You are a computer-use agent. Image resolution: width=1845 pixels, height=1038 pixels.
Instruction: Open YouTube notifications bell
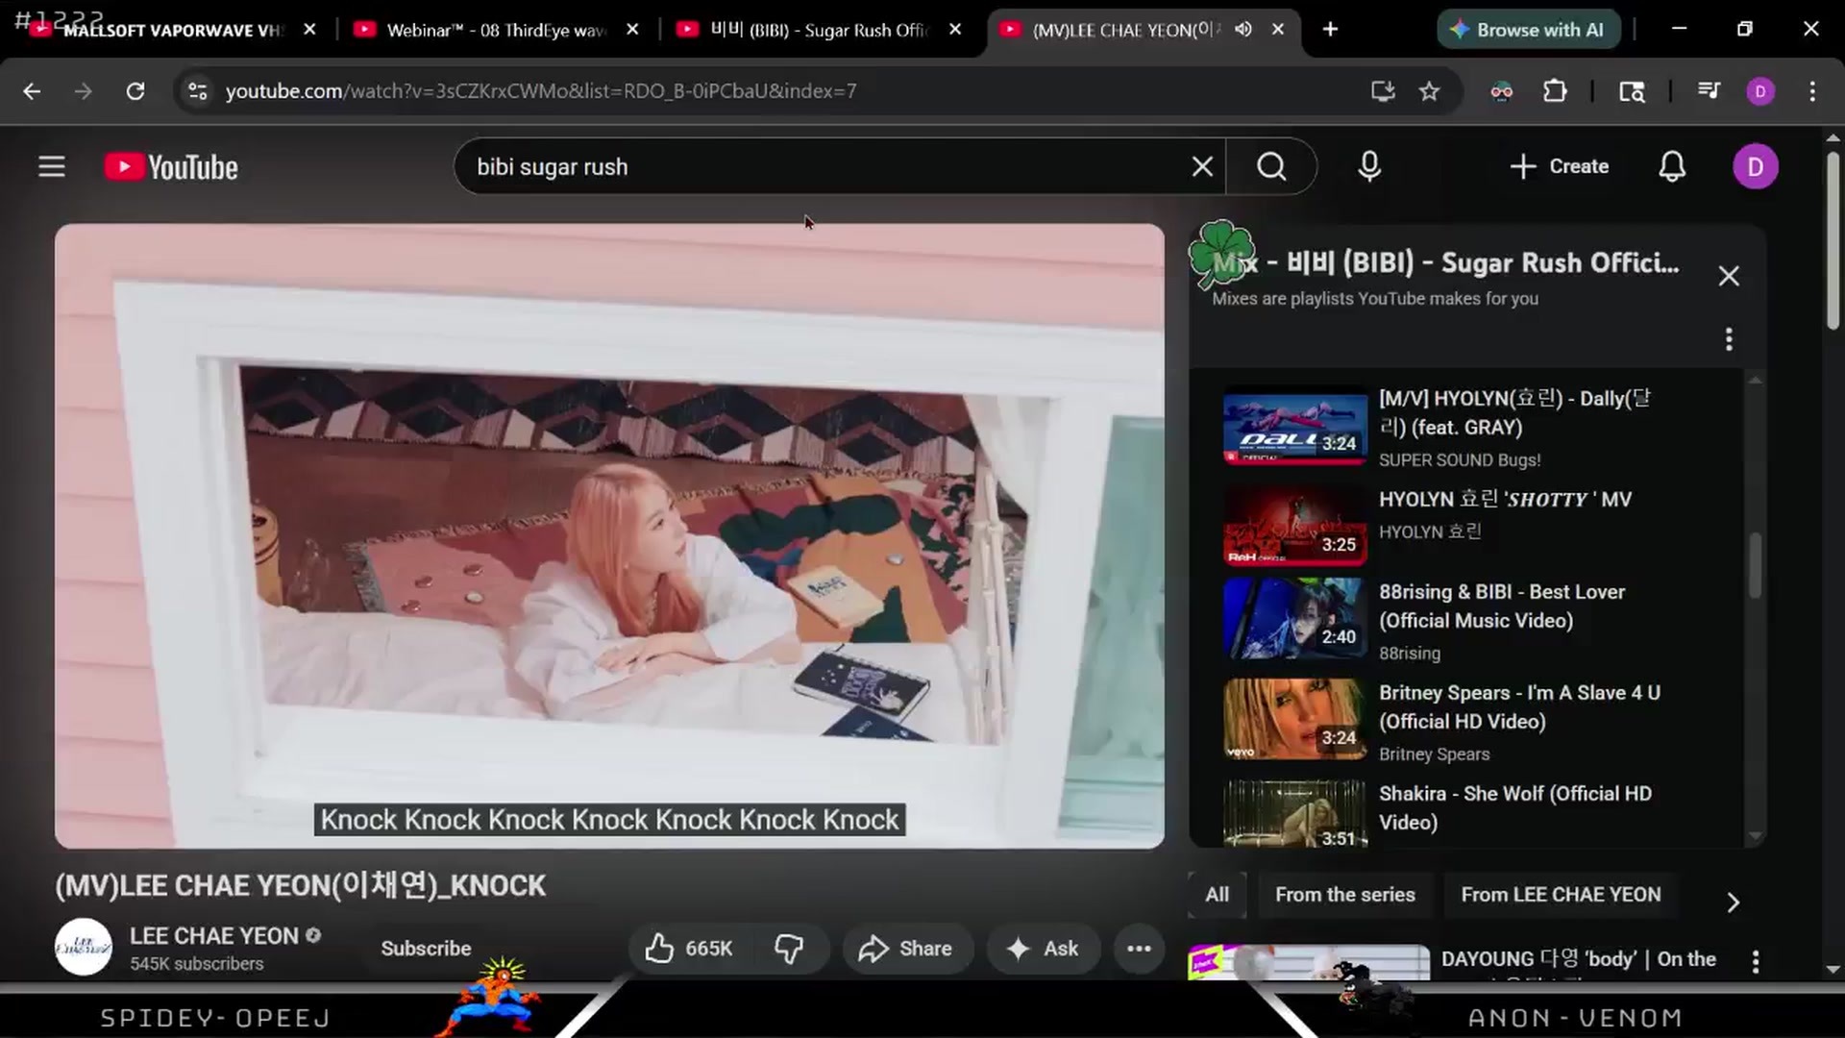coord(1672,167)
